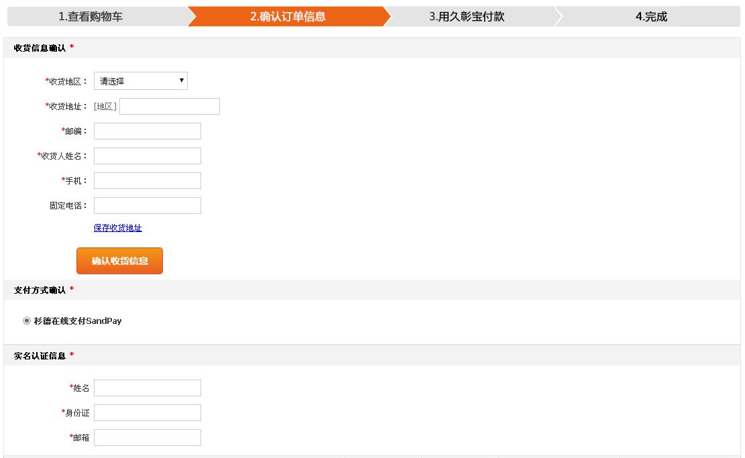Viewport: 745px width, 458px height.
Task: Click step 2.确认订单信息 tab
Action: 288,17
